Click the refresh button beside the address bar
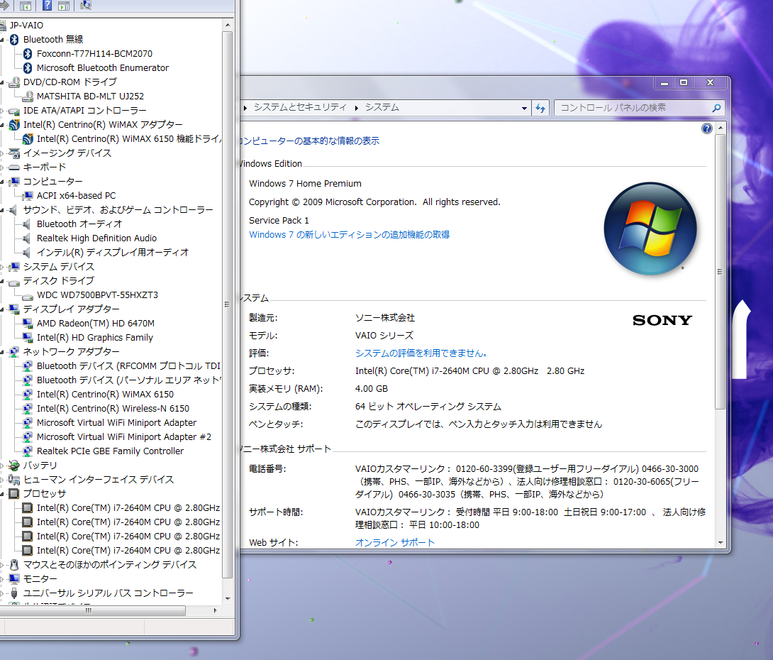773x660 pixels. click(x=540, y=109)
